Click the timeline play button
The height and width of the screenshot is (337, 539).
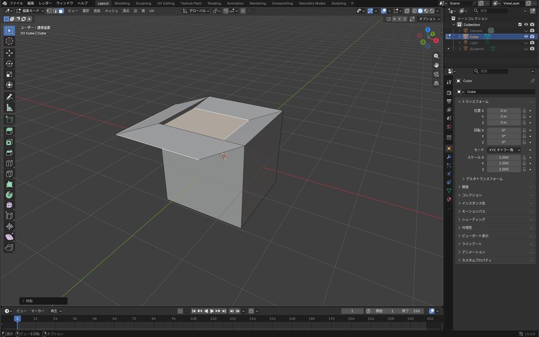tap(212, 311)
